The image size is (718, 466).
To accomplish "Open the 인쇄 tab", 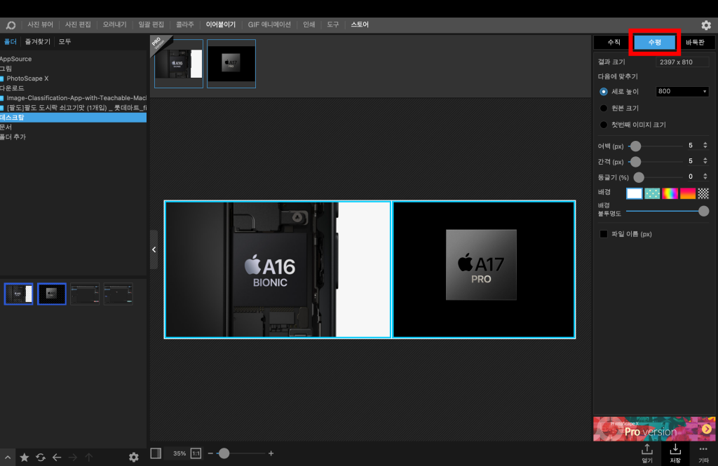I will 309,25.
